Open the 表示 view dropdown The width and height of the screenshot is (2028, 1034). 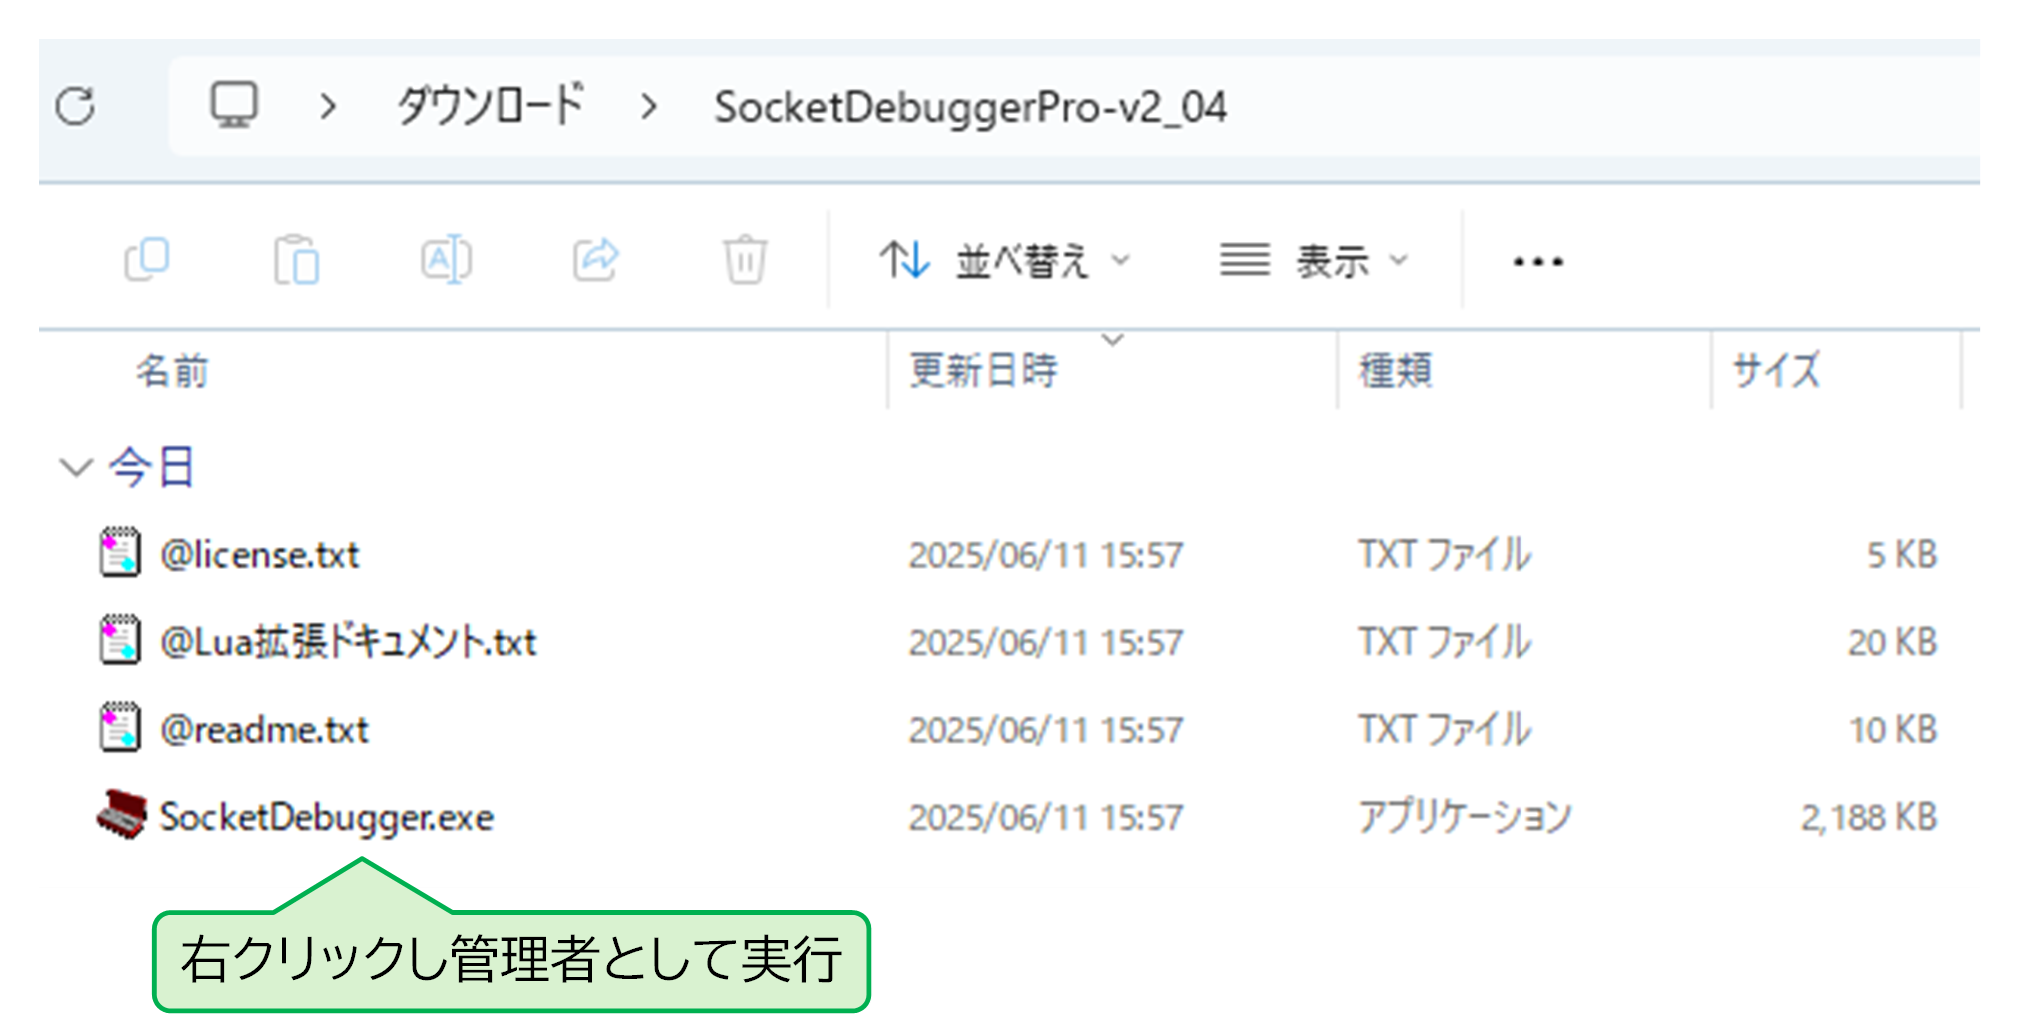pyautogui.click(x=1339, y=259)
